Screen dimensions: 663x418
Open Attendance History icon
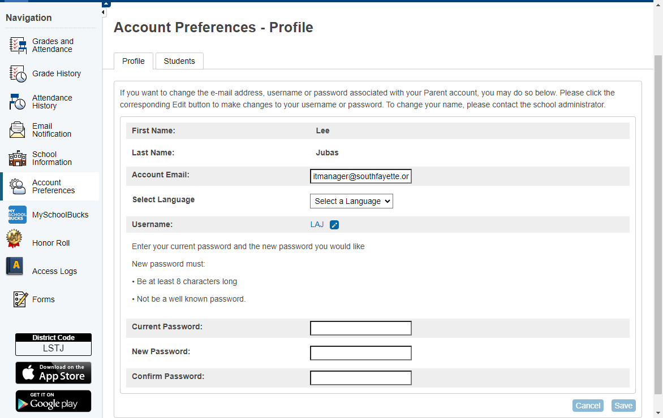click(x=18, y=102)
